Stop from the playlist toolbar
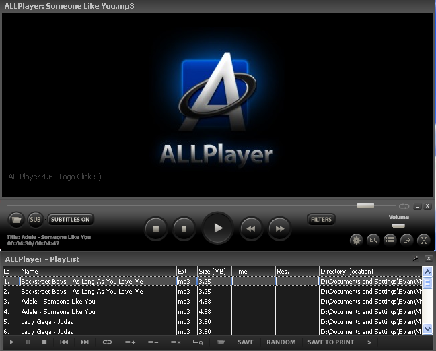 click(44, 342)
